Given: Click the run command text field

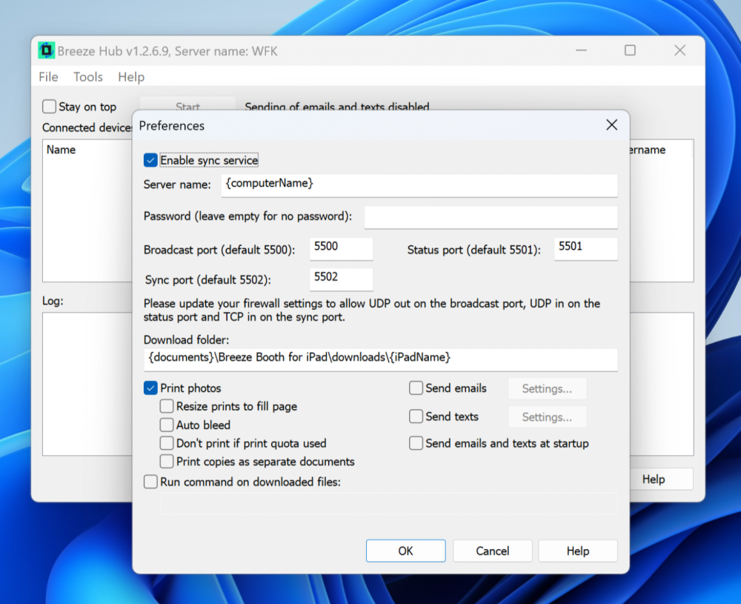Looking at the screenshot, I should [x=388, y=504].
